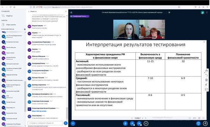Fullscreen the left webcam video

click(137, 21)
